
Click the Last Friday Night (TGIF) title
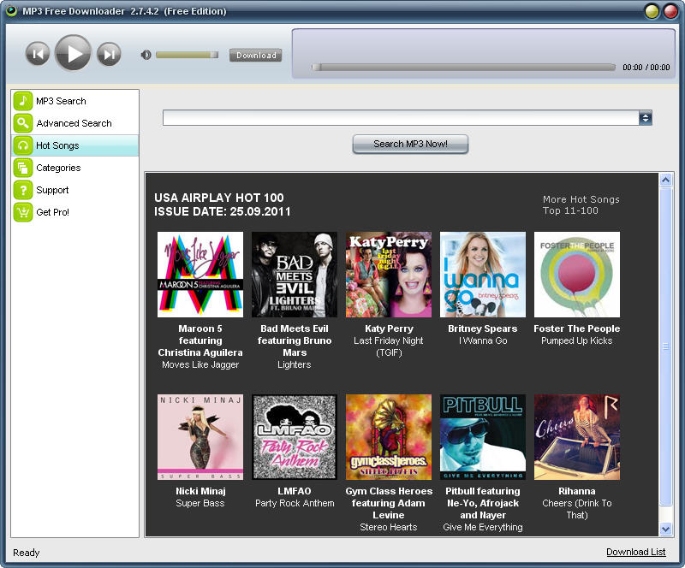pos(389,346)
